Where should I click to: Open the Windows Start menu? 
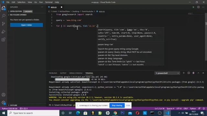(4, 113)
